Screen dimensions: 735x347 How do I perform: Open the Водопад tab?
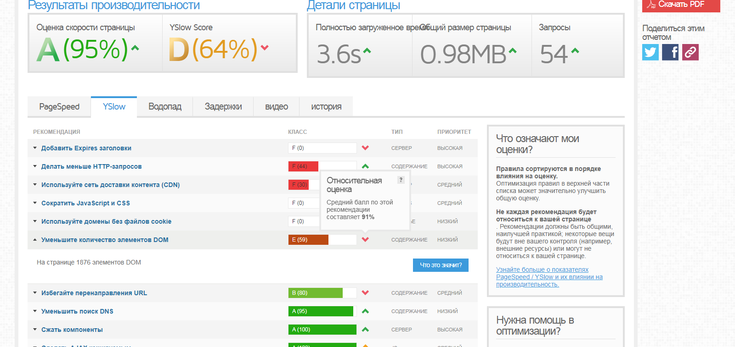point(165,107)
